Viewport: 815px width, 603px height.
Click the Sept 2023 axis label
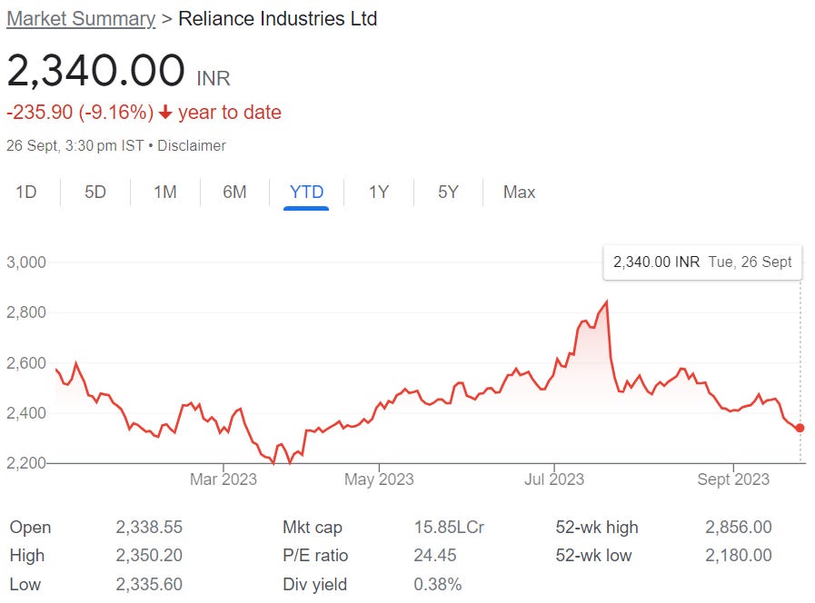click(733, 479)
